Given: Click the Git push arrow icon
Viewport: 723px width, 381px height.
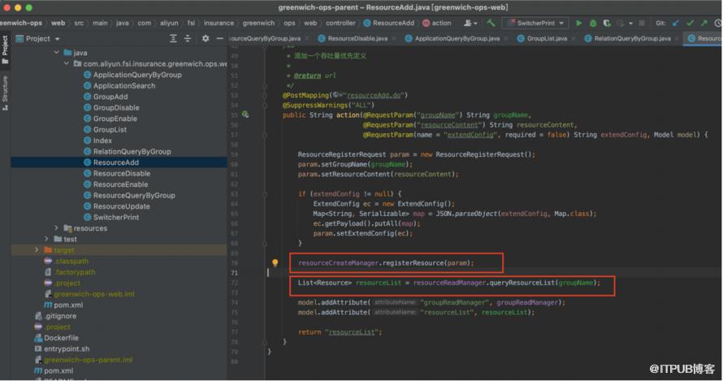Looking at the screenshot, I should pos(704,23).
